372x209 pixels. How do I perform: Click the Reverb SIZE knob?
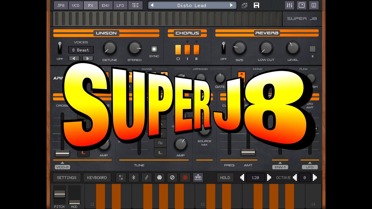coord(239,48)
